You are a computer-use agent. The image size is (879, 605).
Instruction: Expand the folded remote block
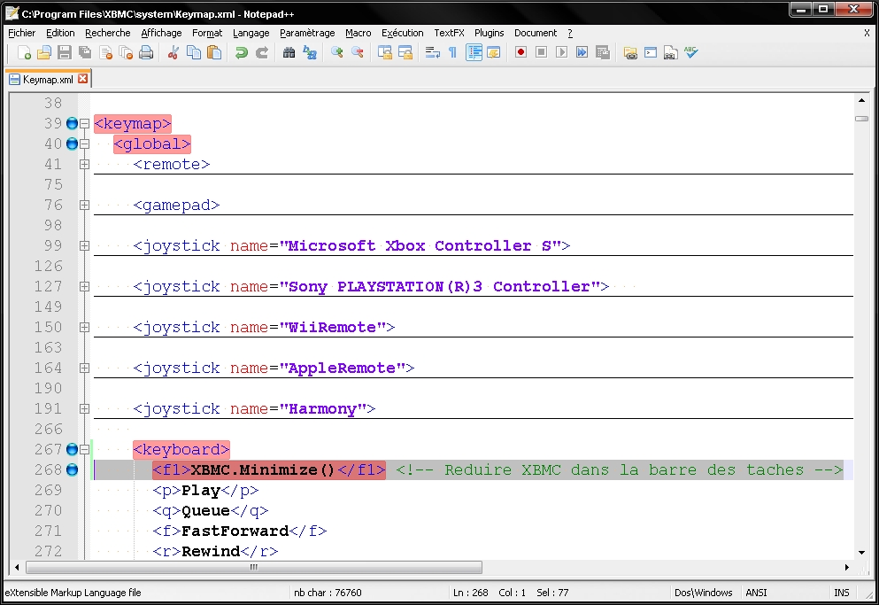tap(84, 165)
